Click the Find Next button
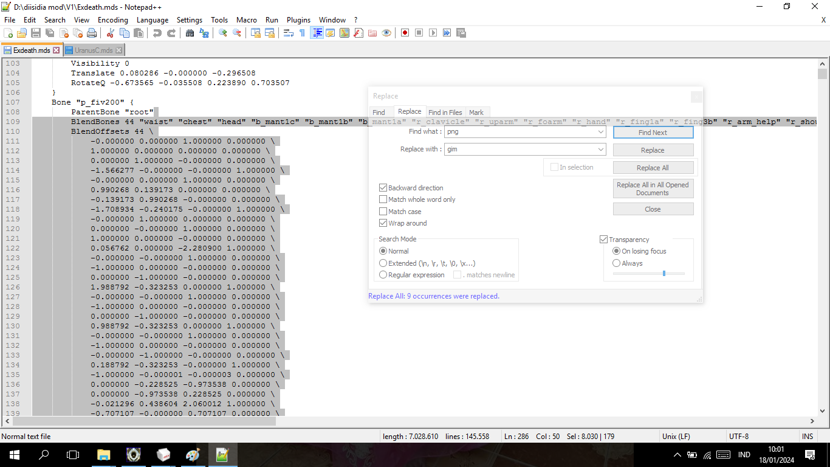Image resolution: width=830 pixels, height=467 pixels. pos(653,133)
